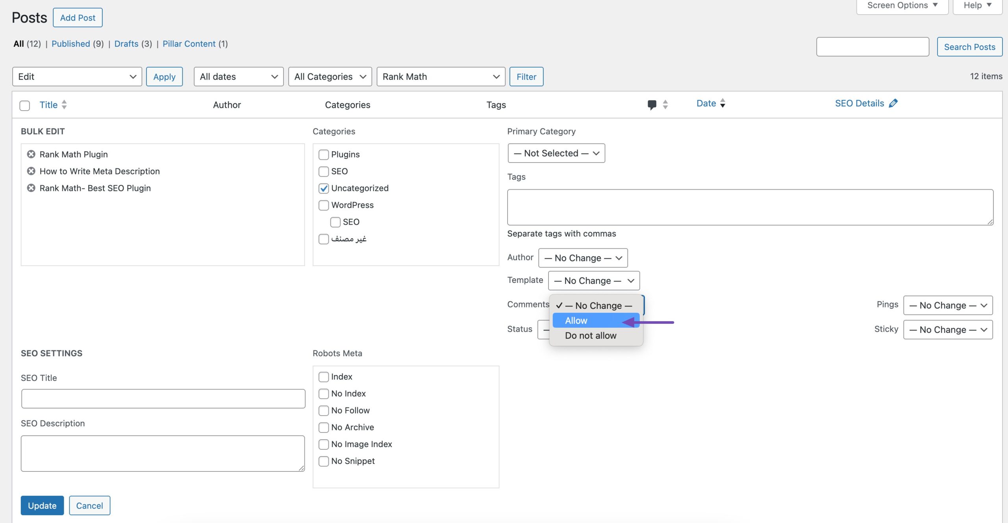Sort by Title column link
This screenshot has width=1008, height=523.
pyautogui.click(x=48, y=105)
